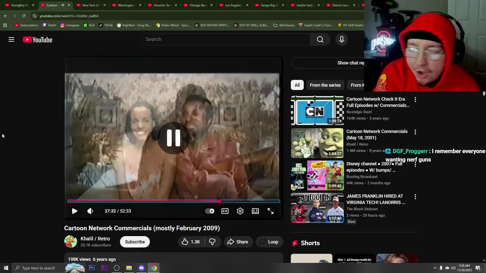Like the video with 1.3K likes
Image resolution: width=486 pixels, height=273 pixels.
[x=191, y=242]
